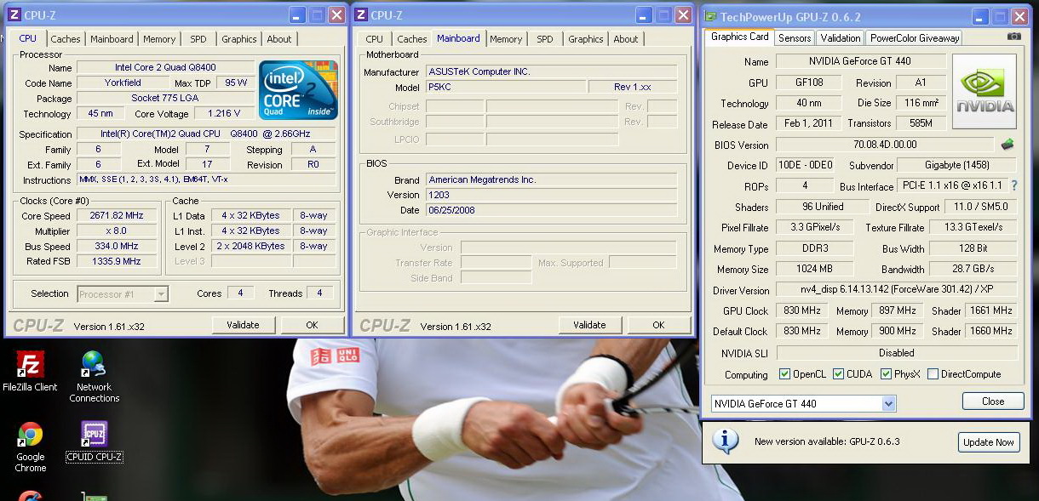Click GPU-Z title bar app icon
1039x501 pixels.
pos(710,16)
